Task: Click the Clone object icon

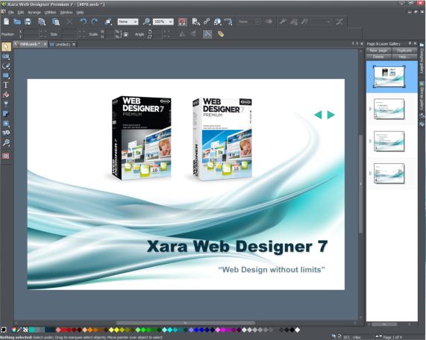Action: (108, 22)
